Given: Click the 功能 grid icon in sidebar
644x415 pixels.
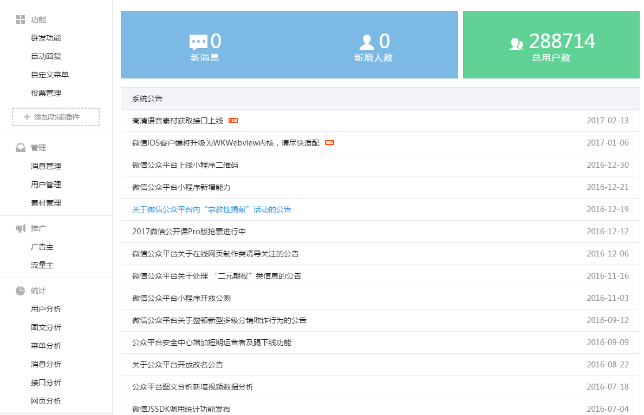Looking at the screenshot, I should [x=21, y=19].
